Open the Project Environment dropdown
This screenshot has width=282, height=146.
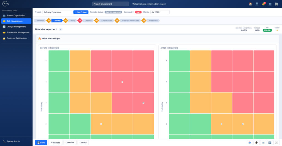(x=111, y=4)
